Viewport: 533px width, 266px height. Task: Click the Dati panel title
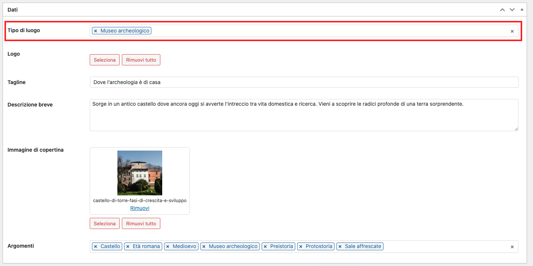pyautogui.click(x=13, y=10)
